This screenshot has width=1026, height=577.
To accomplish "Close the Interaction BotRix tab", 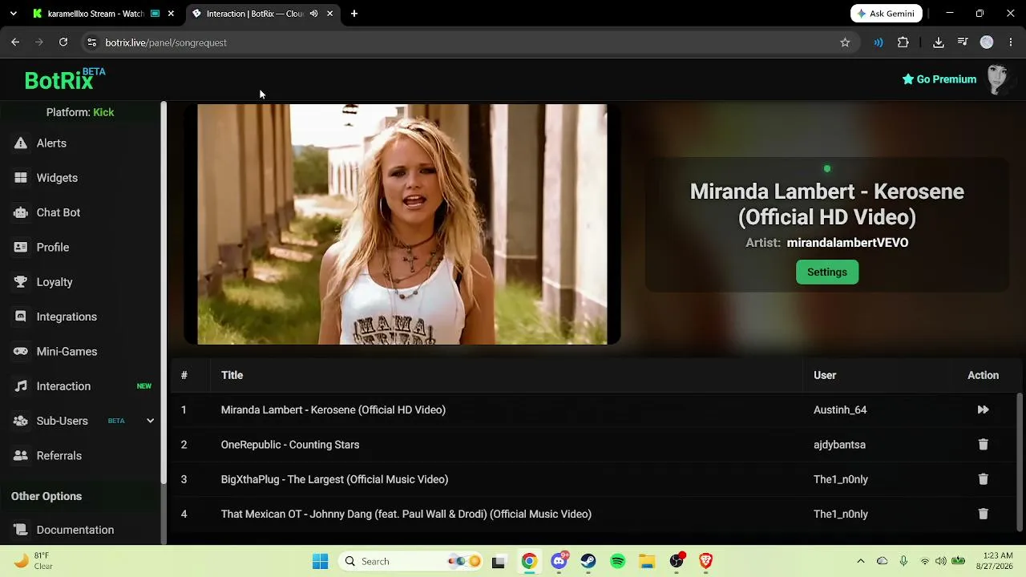I will coord(329,14).
